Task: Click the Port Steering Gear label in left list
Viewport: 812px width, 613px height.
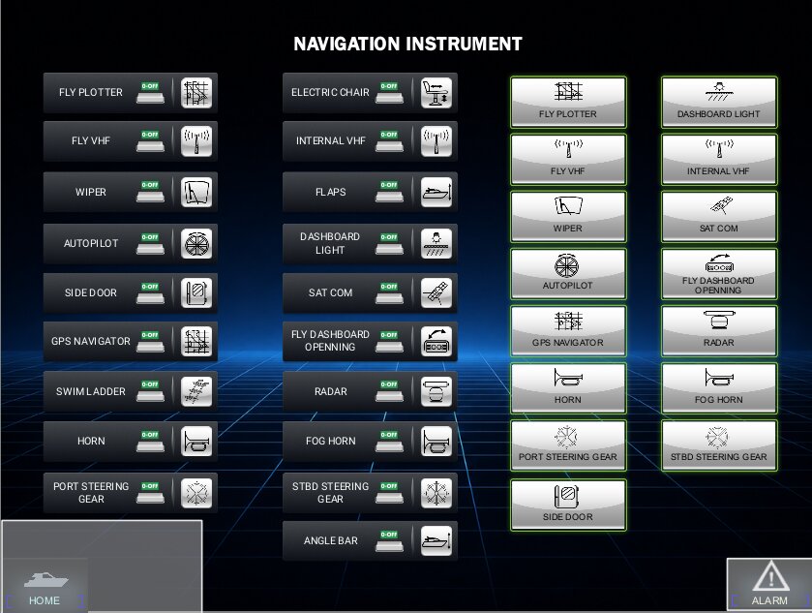Action: (91, 493)
